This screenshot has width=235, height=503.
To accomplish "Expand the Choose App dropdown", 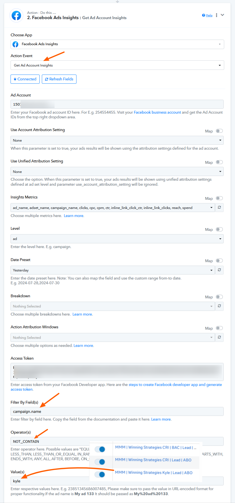I will 117,44.
